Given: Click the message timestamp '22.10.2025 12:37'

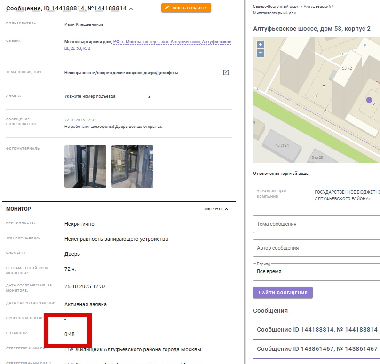Looking at the screenshot, I should point(80,120).
